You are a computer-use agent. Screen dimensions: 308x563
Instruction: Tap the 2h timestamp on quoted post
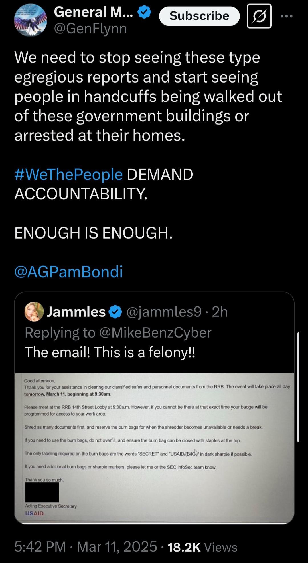point(220,312)
